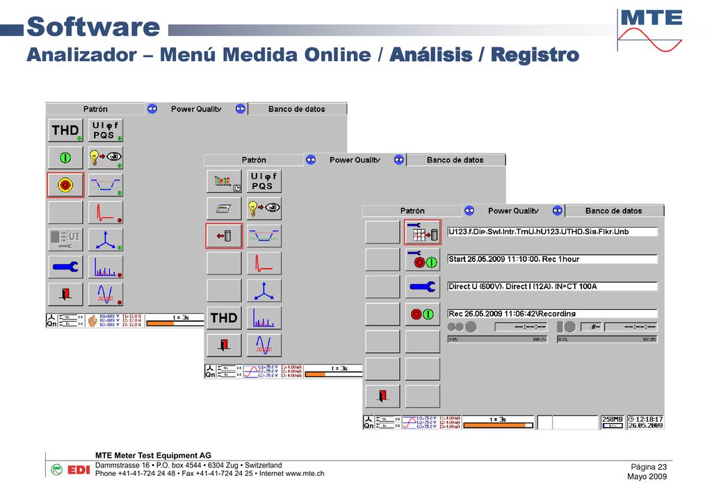Image resolution: width=712 pixels, height=503 pixels.
Task: Select red transient curve in middle window
Action: pyautogui.click(x=264, y=263)
